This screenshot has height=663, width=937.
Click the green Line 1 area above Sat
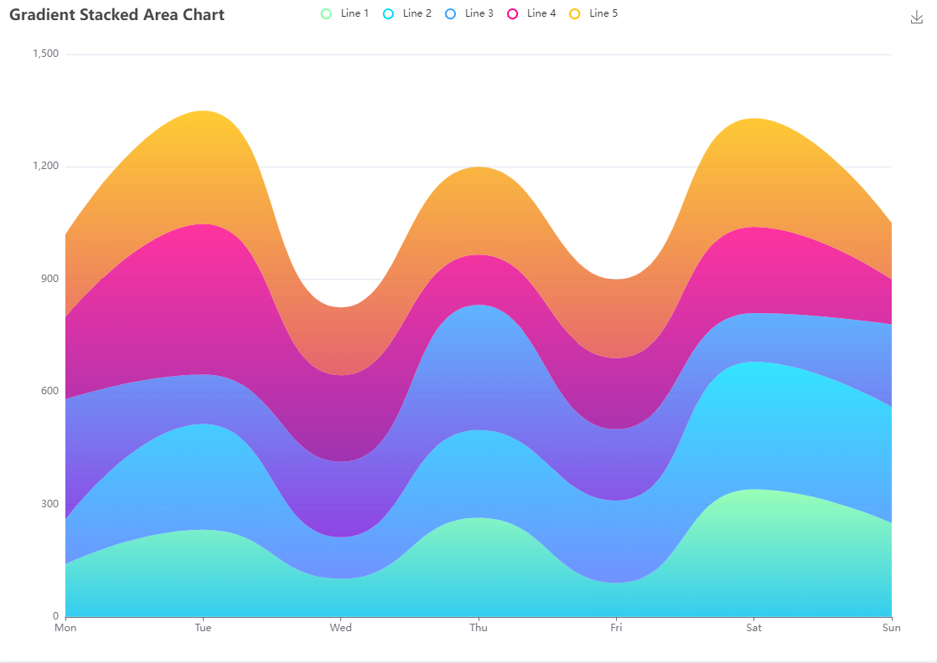tap(753, 552)
